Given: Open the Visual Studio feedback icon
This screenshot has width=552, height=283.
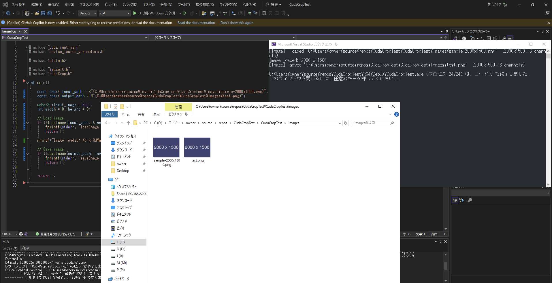Looking at the screenshot, I should (547, 13).
